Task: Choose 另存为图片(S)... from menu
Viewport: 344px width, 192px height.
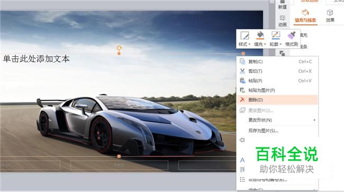Action: [x=277, y=130]
